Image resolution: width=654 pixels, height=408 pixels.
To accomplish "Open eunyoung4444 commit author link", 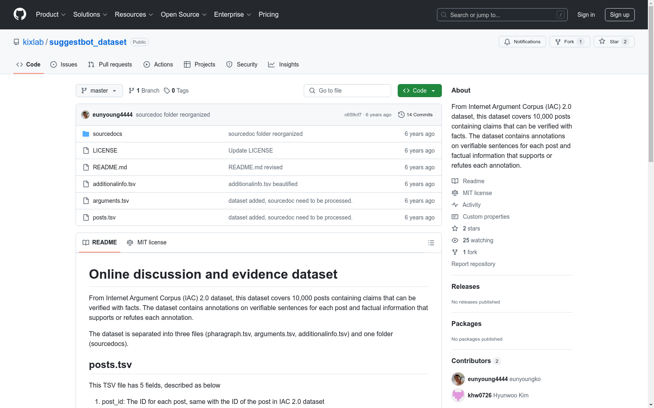I will pyautogui.click(x=112, y=115).
